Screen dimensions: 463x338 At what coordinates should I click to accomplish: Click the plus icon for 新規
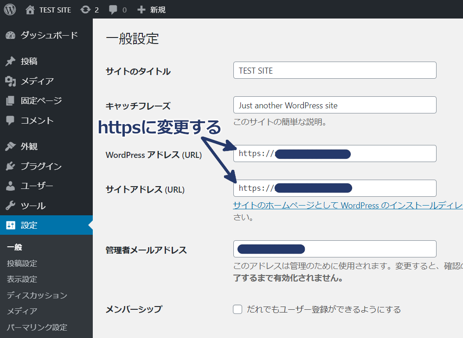point(141,10)
